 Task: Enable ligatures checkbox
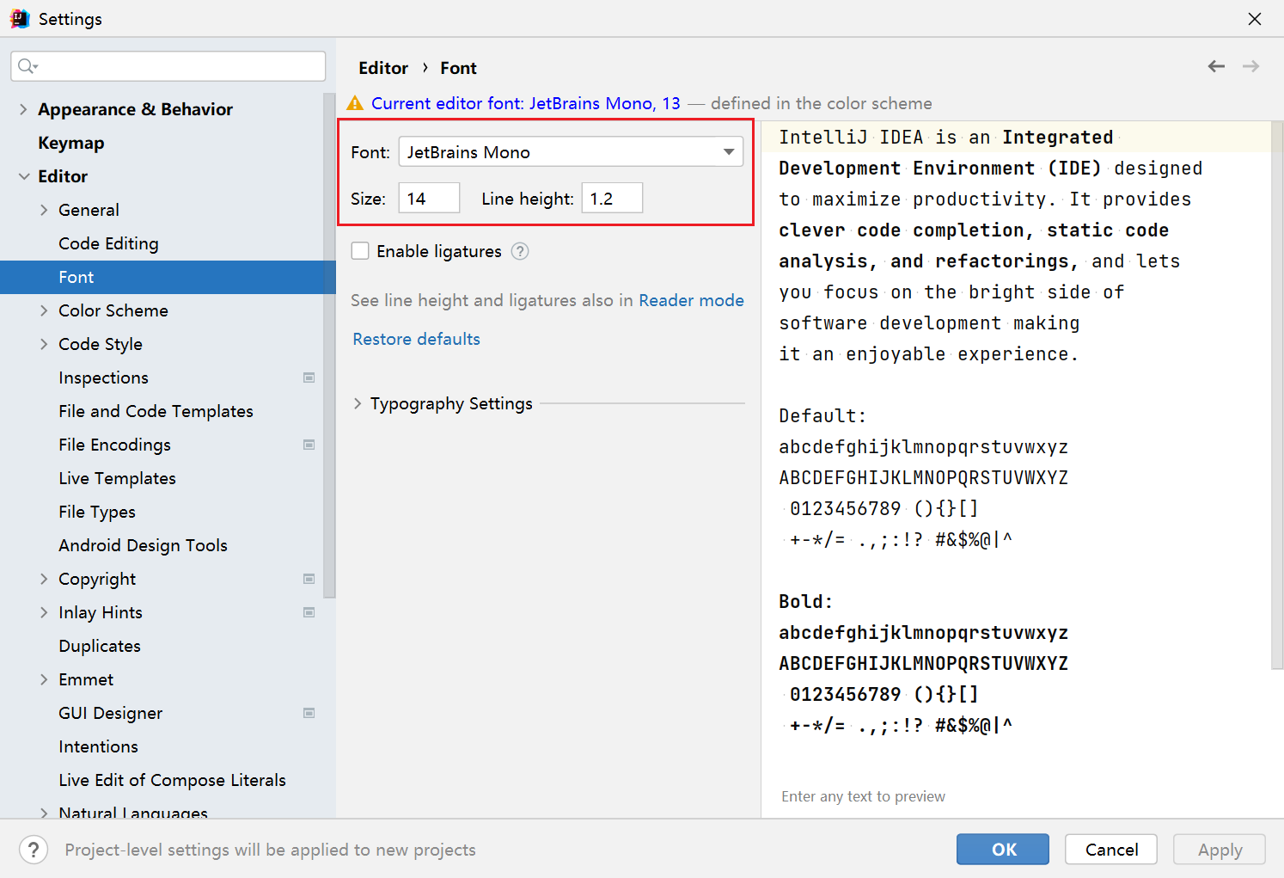point(360,251)
